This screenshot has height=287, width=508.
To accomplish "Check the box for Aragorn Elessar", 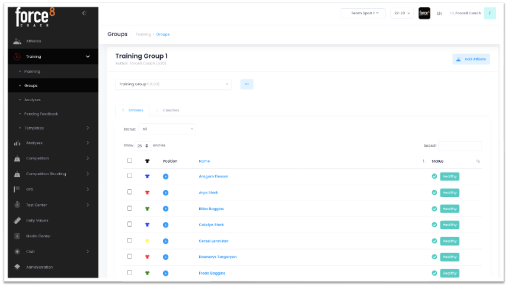I will [x=130, y=176].
